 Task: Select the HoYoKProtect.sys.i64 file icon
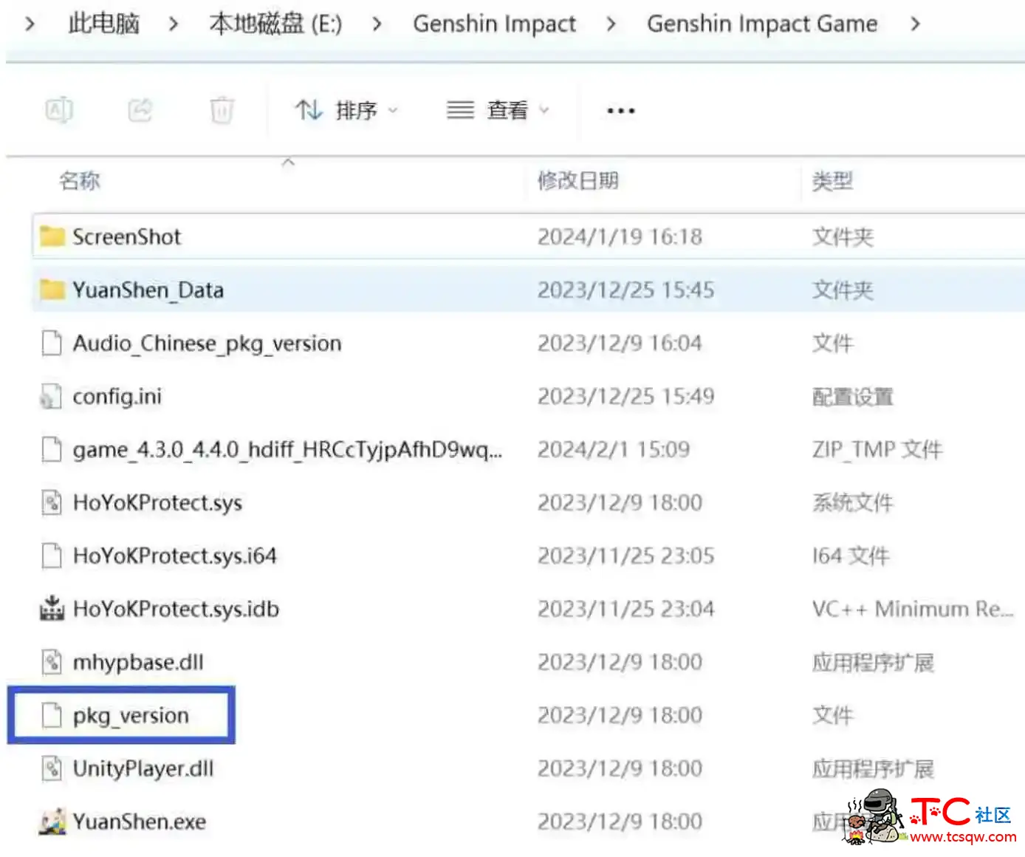click(52, 556)
